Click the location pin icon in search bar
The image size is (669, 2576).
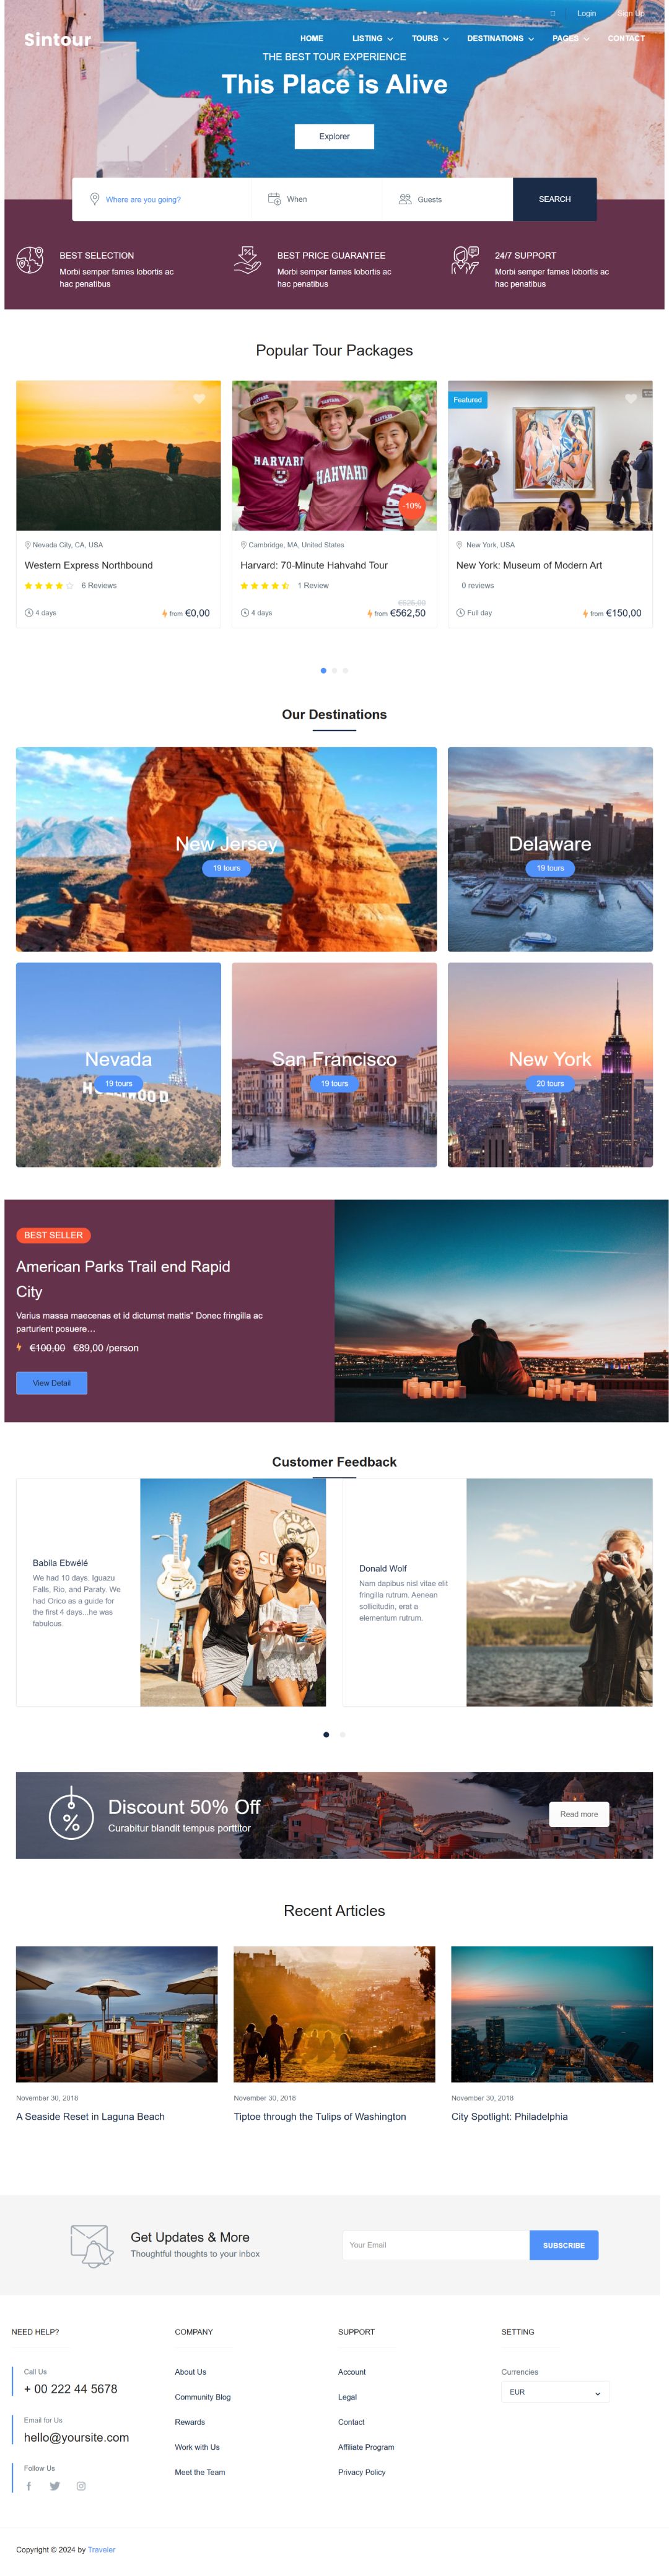tap(95, 199)
